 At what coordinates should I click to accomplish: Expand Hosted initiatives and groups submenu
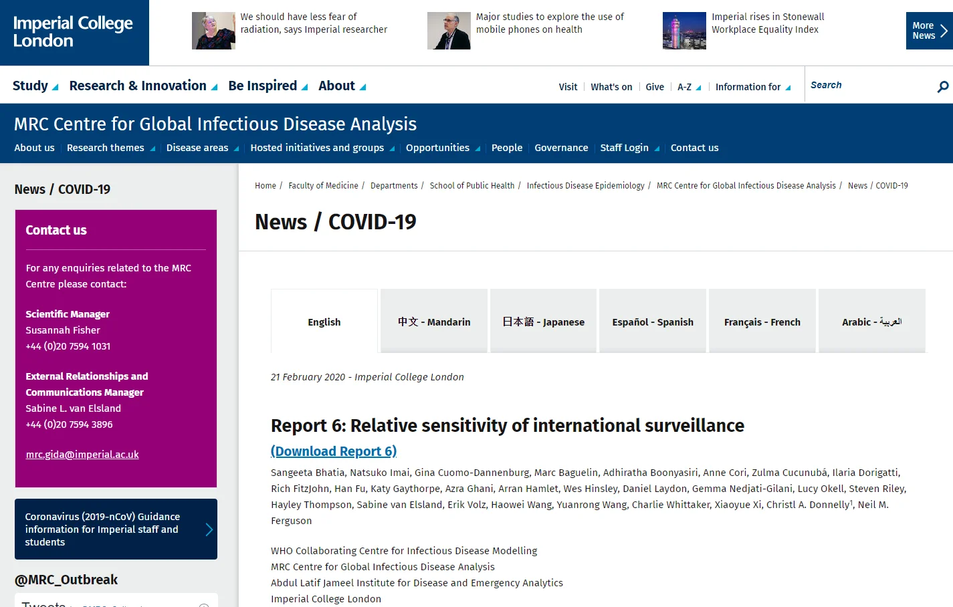pos(322,148)
